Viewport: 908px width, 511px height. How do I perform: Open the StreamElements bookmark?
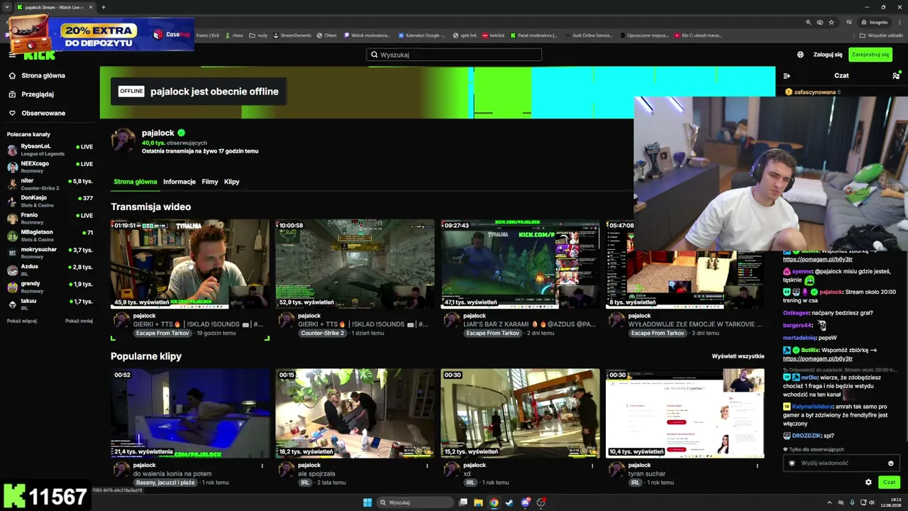[293, 35]
